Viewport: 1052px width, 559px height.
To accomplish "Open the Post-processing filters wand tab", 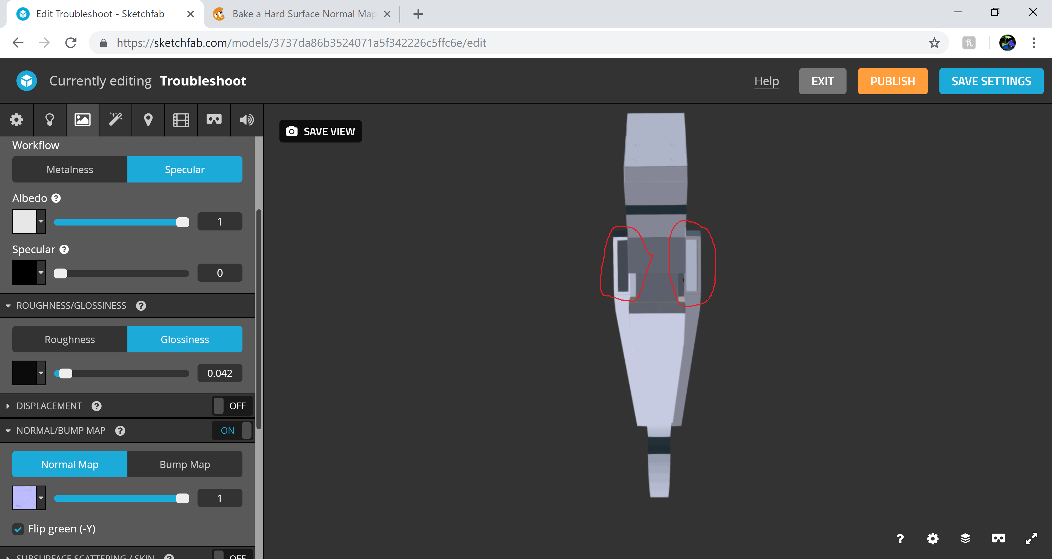I will tap(115, 120).
